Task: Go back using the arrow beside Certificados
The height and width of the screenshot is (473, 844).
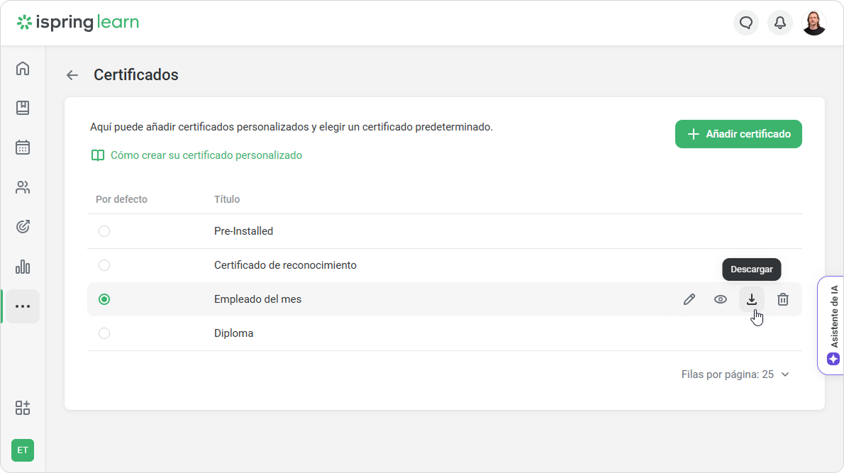Action: pyautogui.click(x=72, y=75)
